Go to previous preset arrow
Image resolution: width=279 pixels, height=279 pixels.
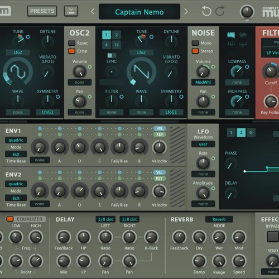click(x=93, y=12)
